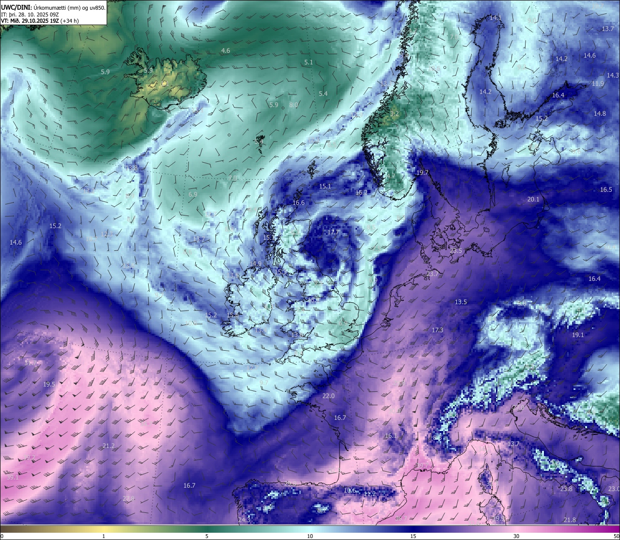
Task: Click the map value 23.7 over northern Germany
Action: pyautogui.click(x=433, y=274)
